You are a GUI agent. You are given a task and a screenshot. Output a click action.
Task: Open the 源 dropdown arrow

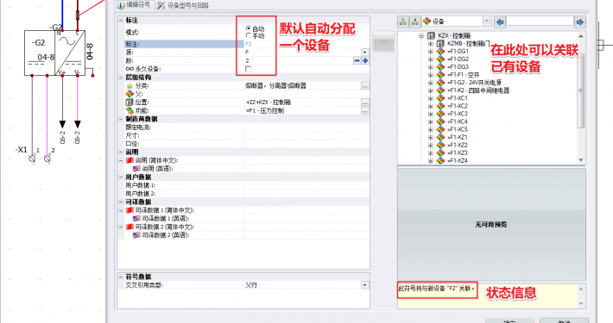(x=364, y=53)
